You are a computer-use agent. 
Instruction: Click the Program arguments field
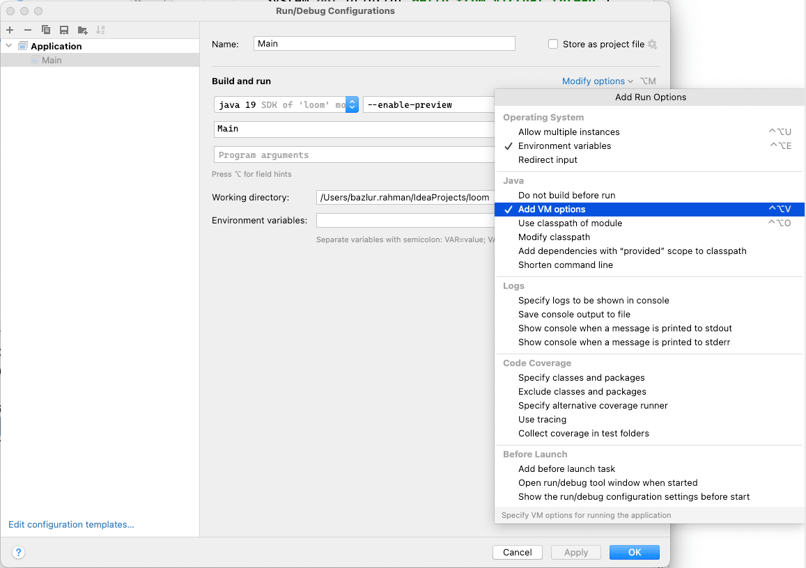tap(354, 155)
